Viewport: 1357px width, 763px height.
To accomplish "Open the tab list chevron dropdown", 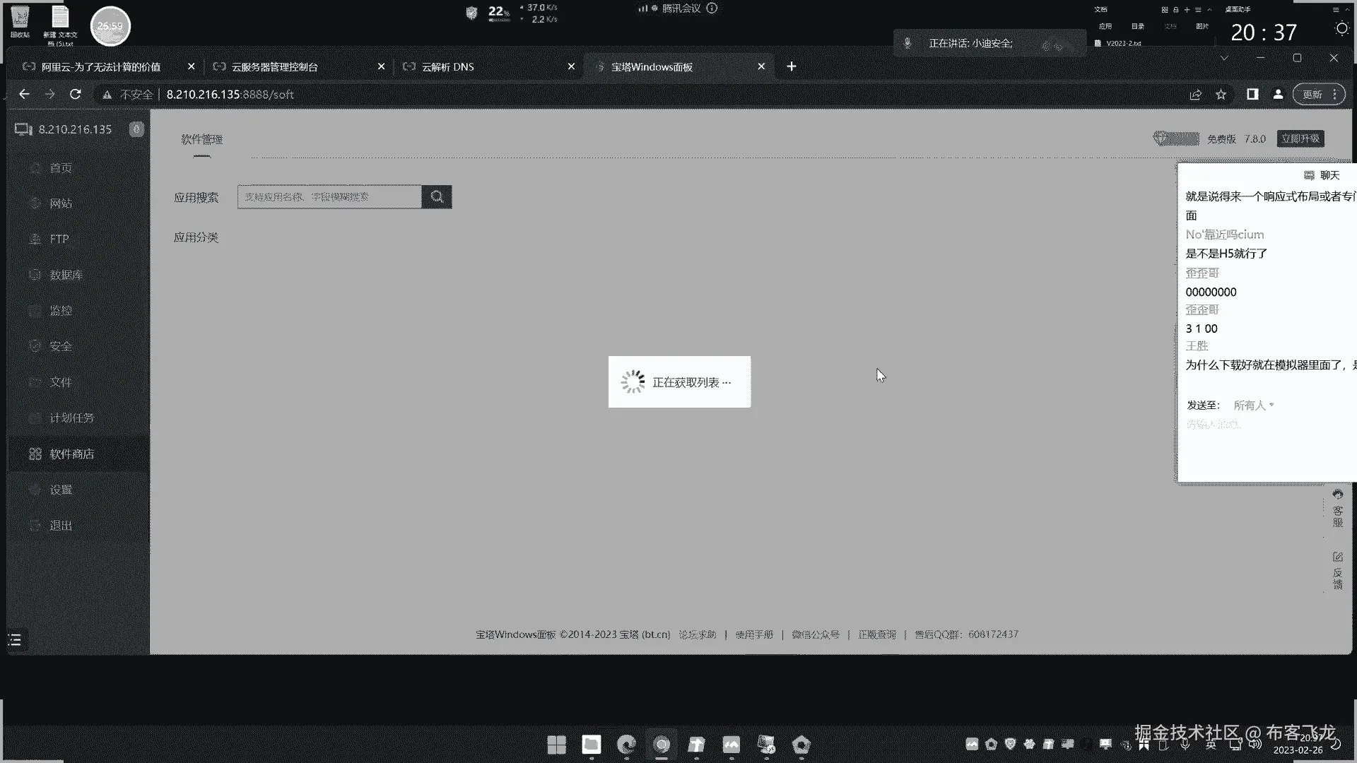I will [x=1224, y=58].
